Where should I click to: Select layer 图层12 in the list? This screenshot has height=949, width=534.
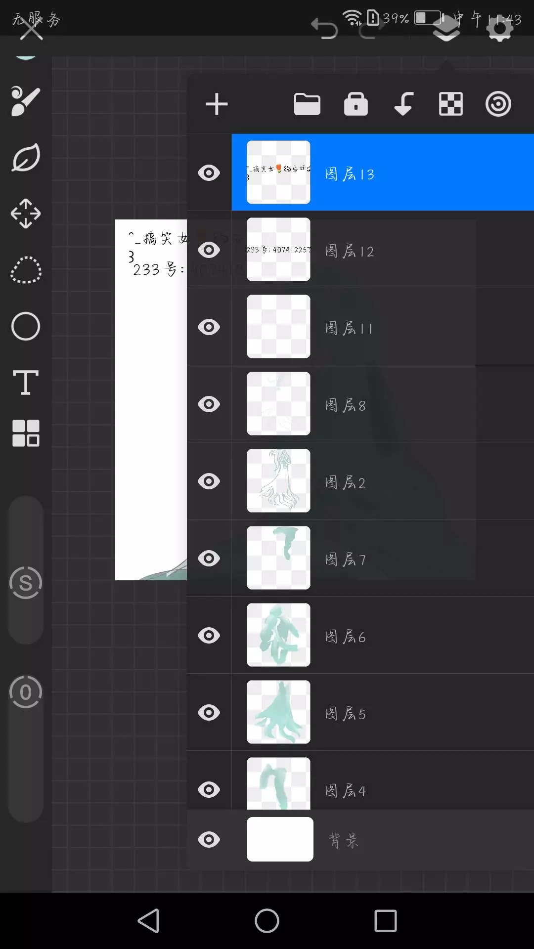click(x=383, y=250)
